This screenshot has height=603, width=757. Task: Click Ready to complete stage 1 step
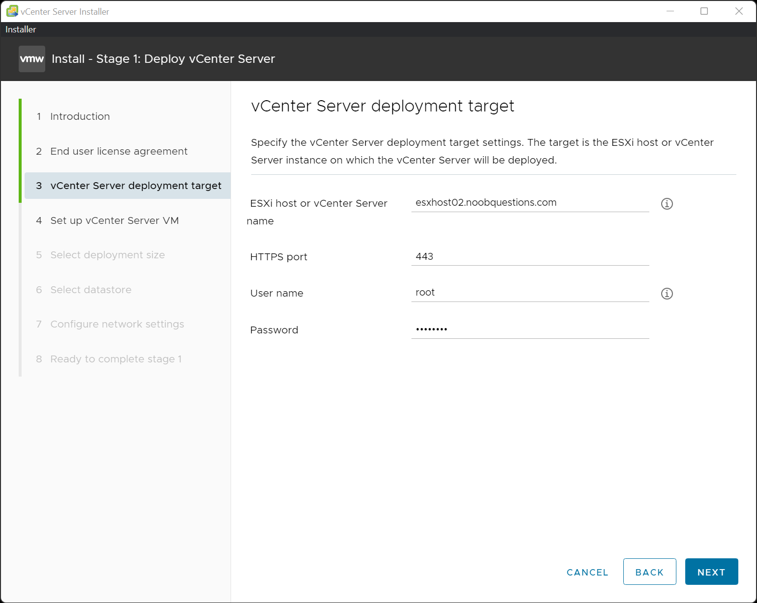(x=116, y=359)
